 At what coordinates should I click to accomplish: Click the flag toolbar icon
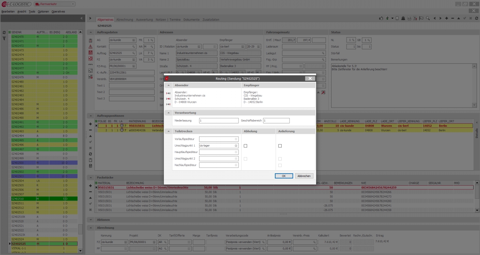[421, 18]
